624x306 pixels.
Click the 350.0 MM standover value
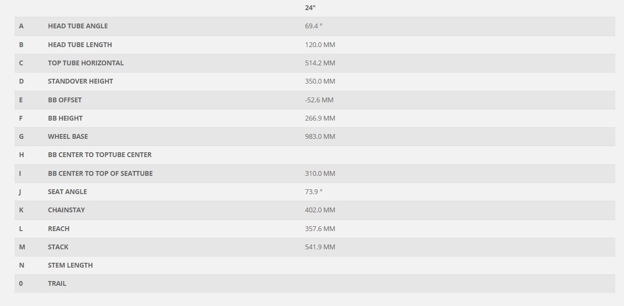tap(320, 81)
